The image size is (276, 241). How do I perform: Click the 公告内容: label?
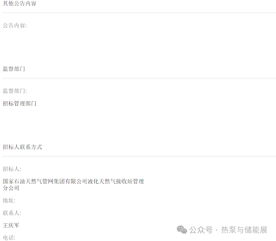pos(15,25)
